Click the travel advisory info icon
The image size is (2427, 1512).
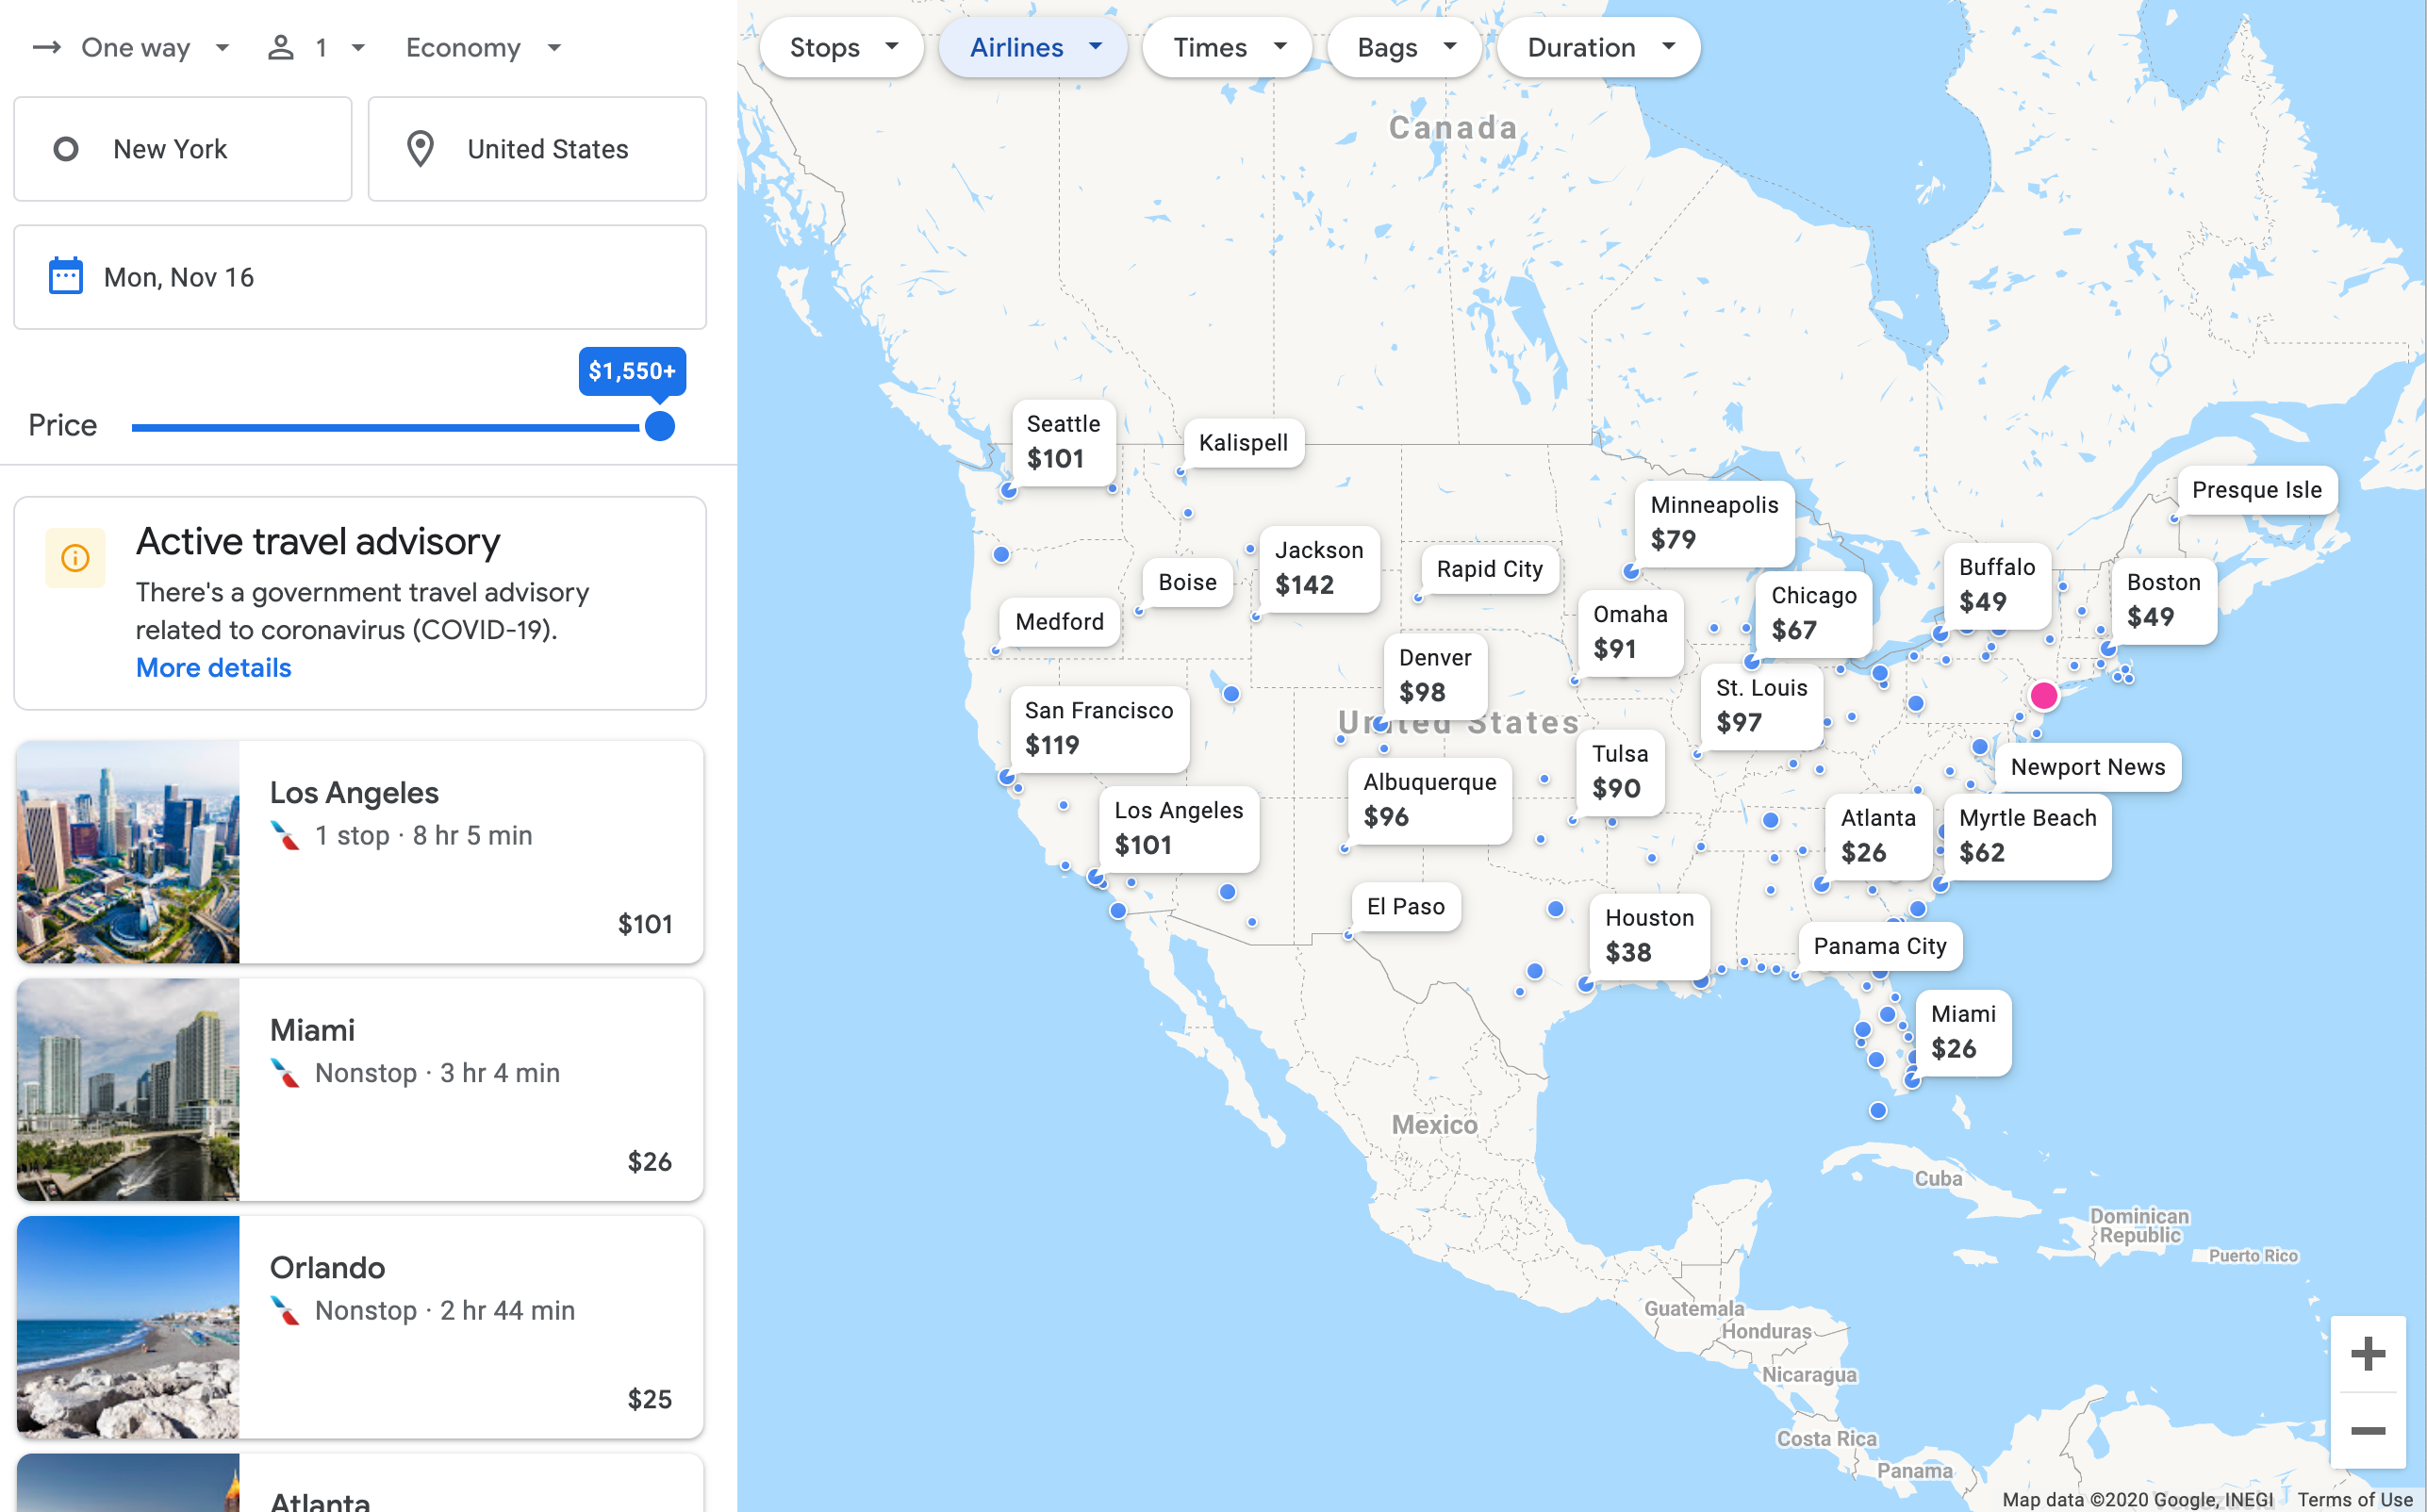pos(75,557)
